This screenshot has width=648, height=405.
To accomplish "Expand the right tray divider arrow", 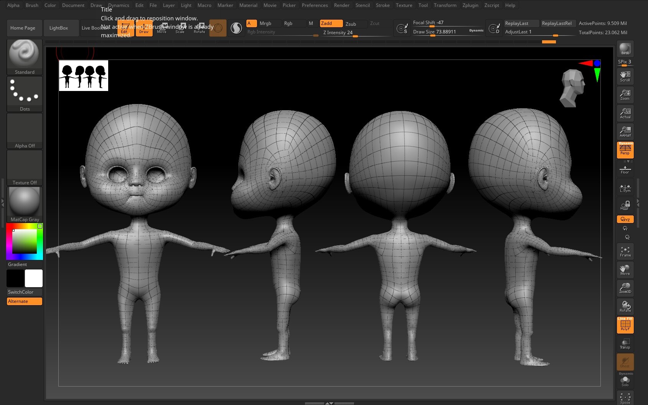I will pos(638,202).
